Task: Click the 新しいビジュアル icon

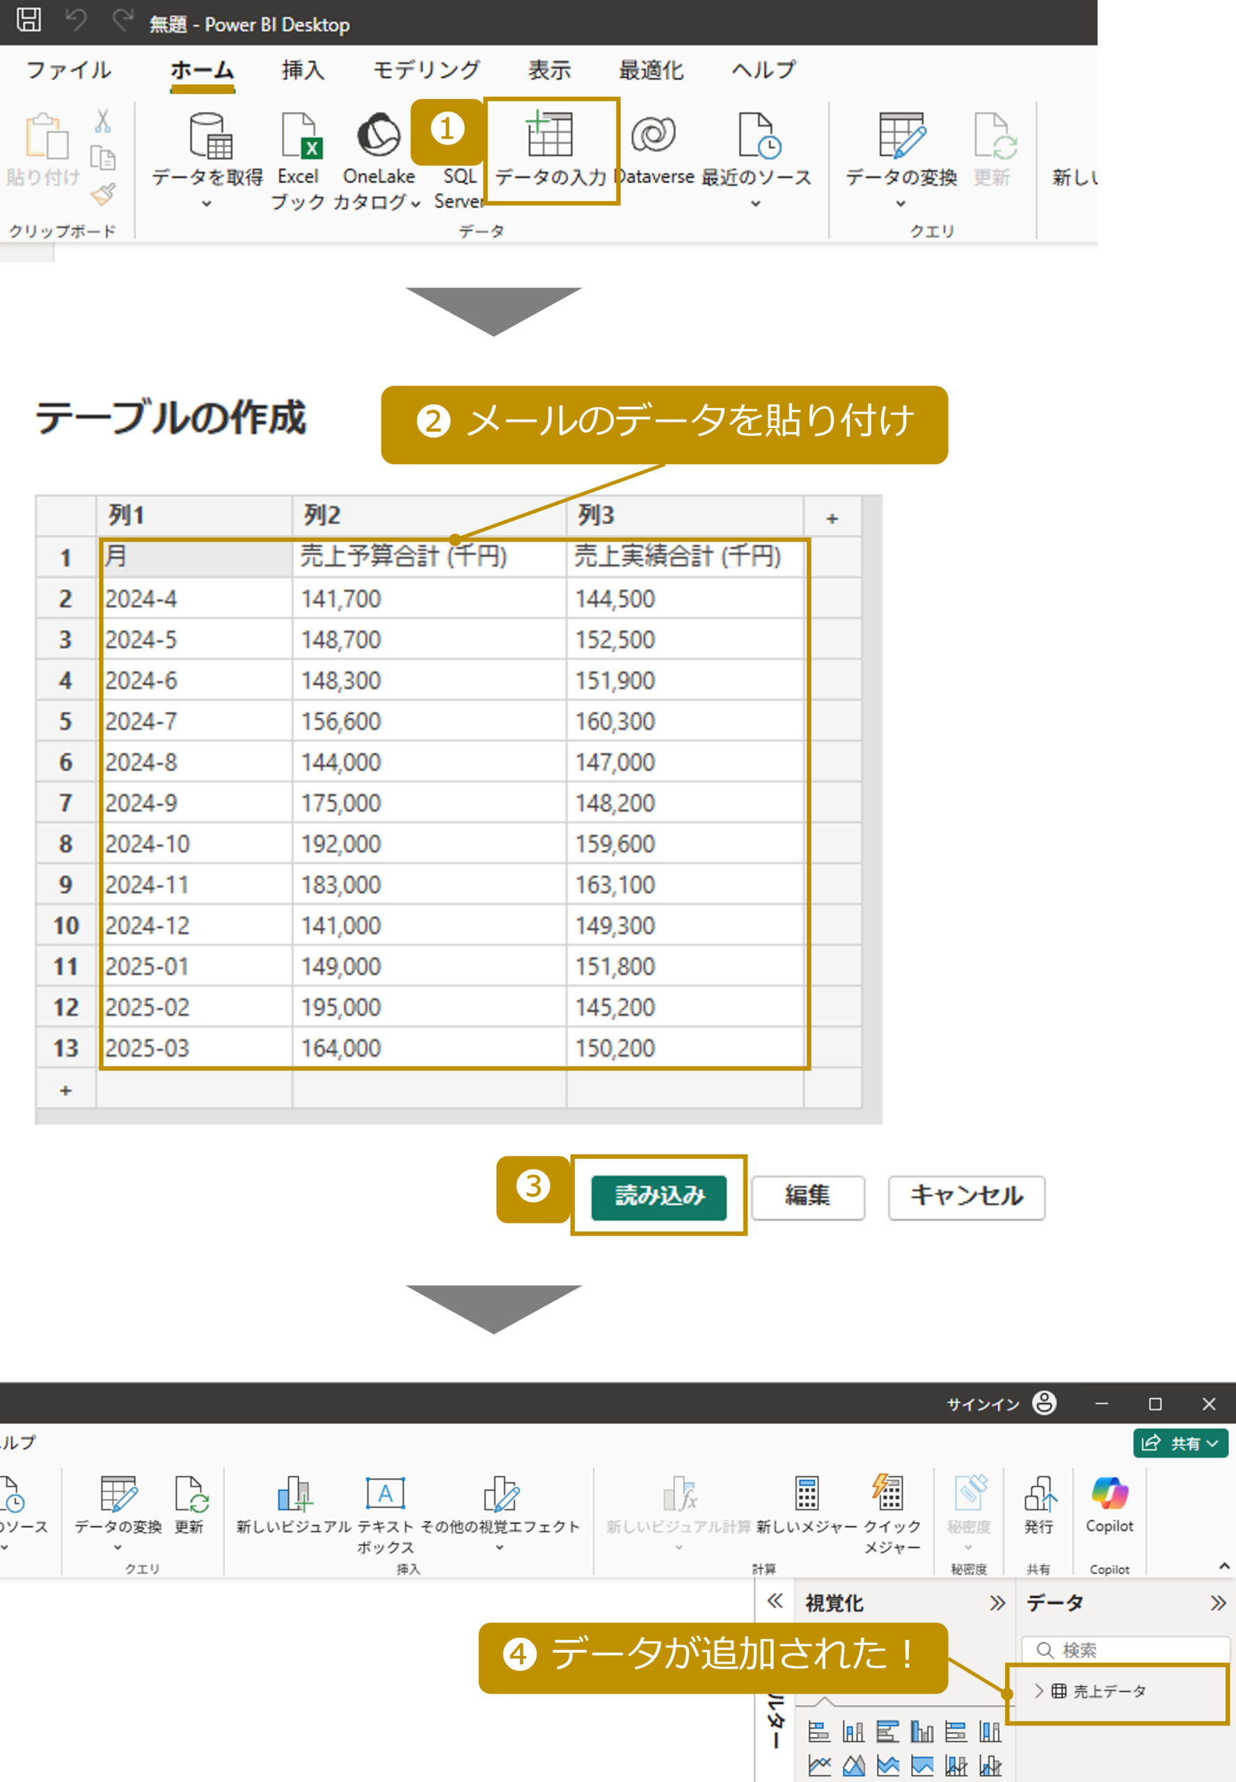Action: click(x=294, y=1495)
